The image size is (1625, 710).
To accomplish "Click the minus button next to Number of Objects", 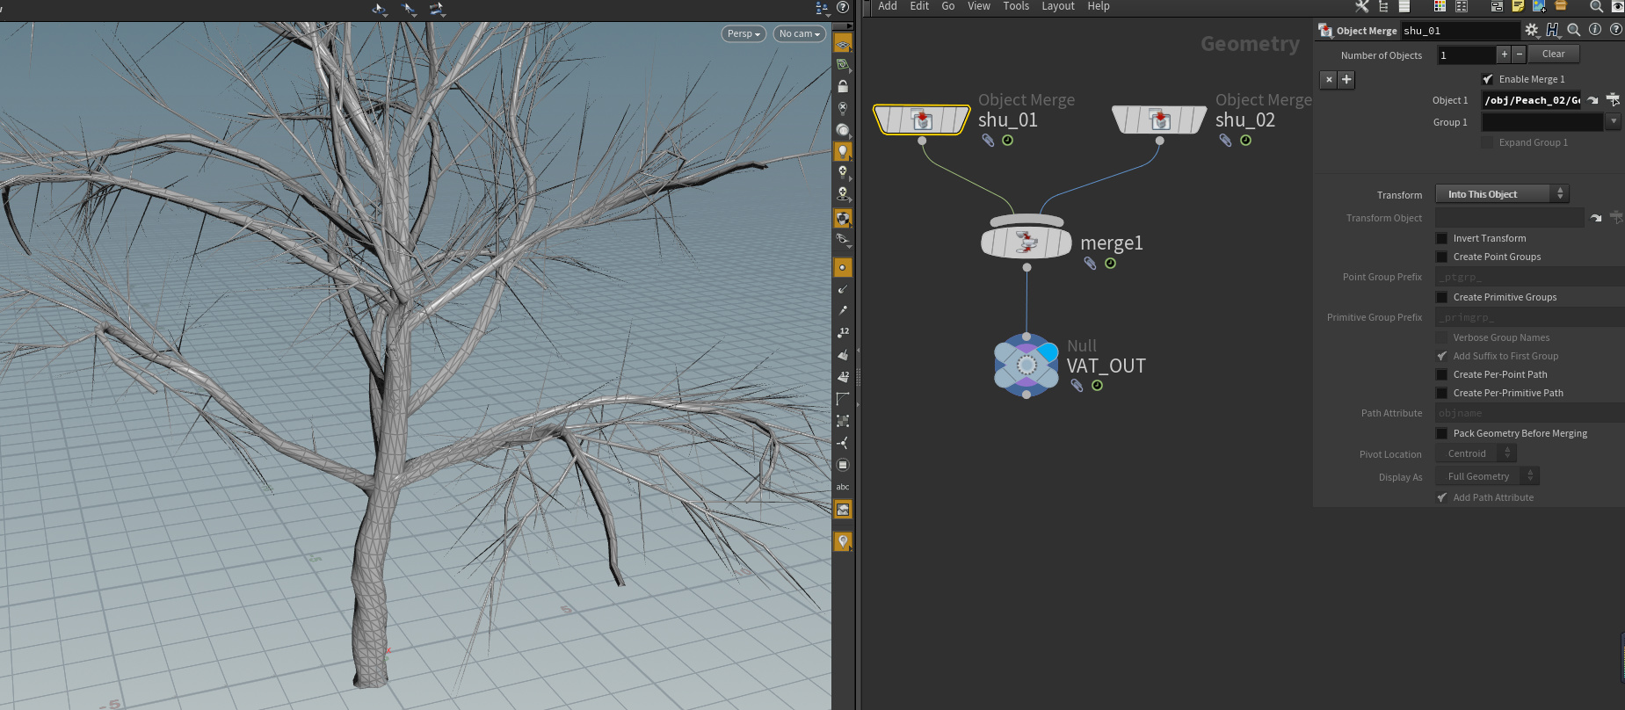I will coord(1519,54).
